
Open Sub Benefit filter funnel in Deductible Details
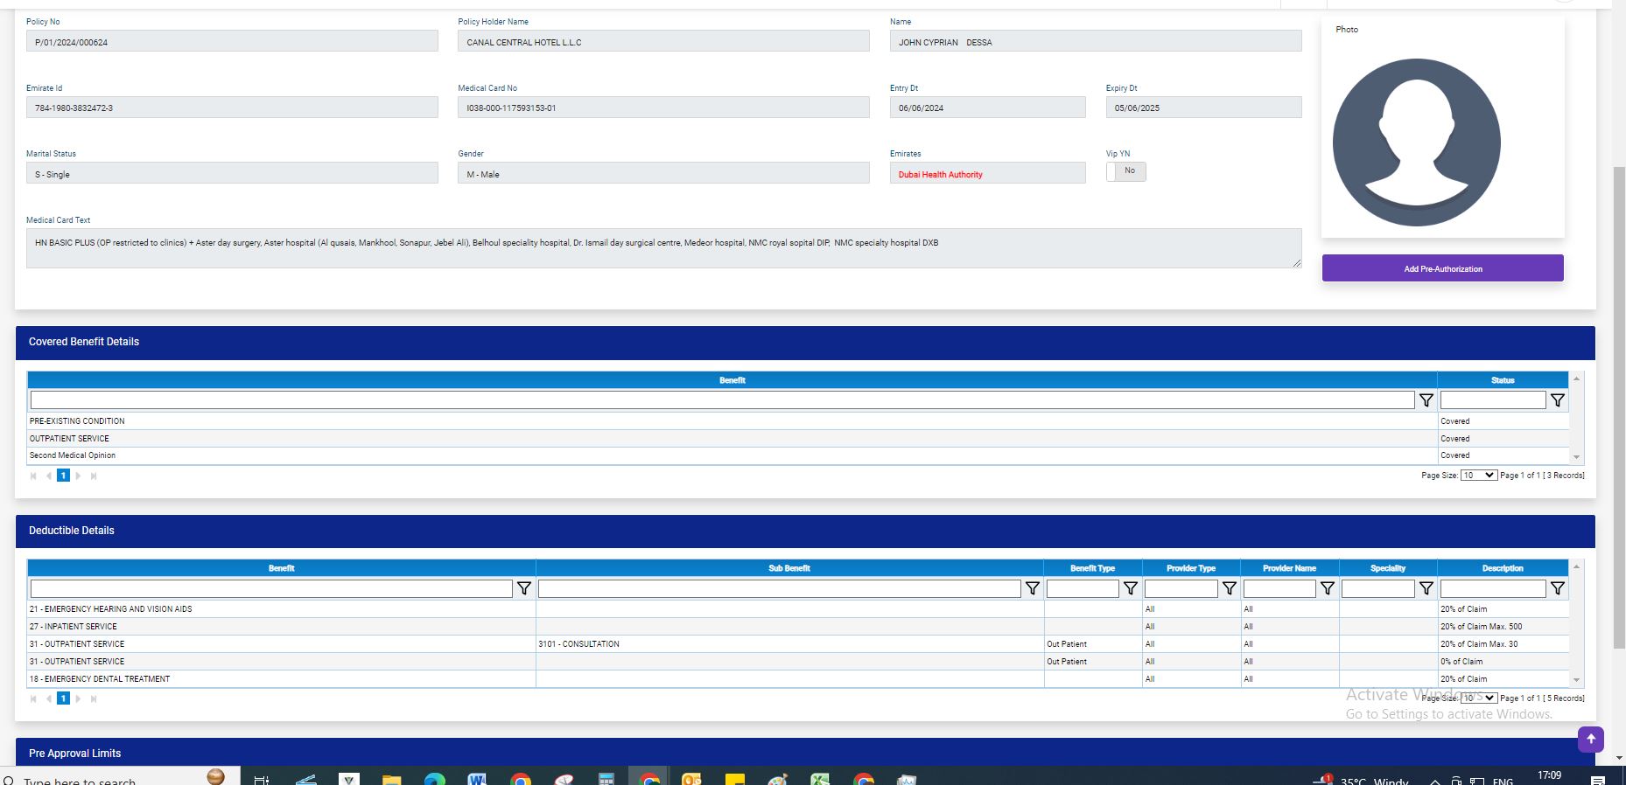coord(1032,589)
